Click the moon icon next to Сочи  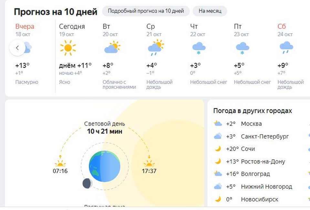click(218, 149)
